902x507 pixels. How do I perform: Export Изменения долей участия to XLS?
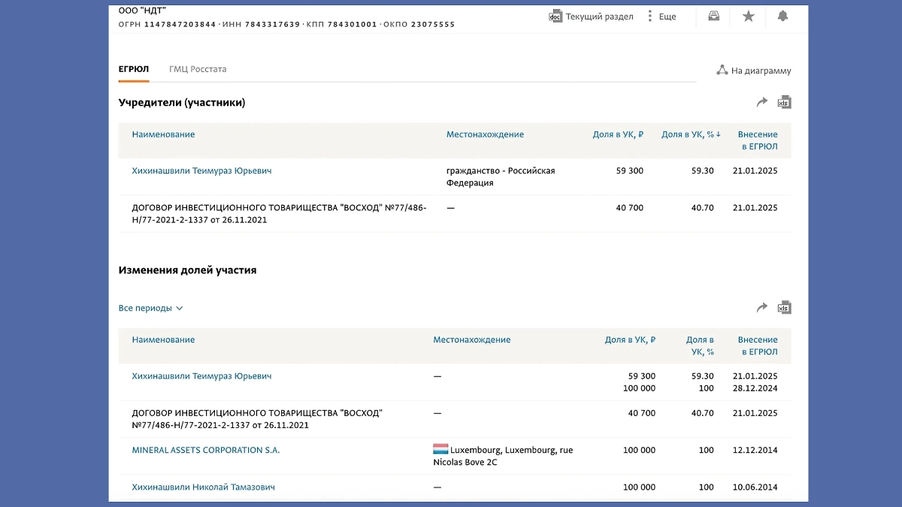point(784,307)
